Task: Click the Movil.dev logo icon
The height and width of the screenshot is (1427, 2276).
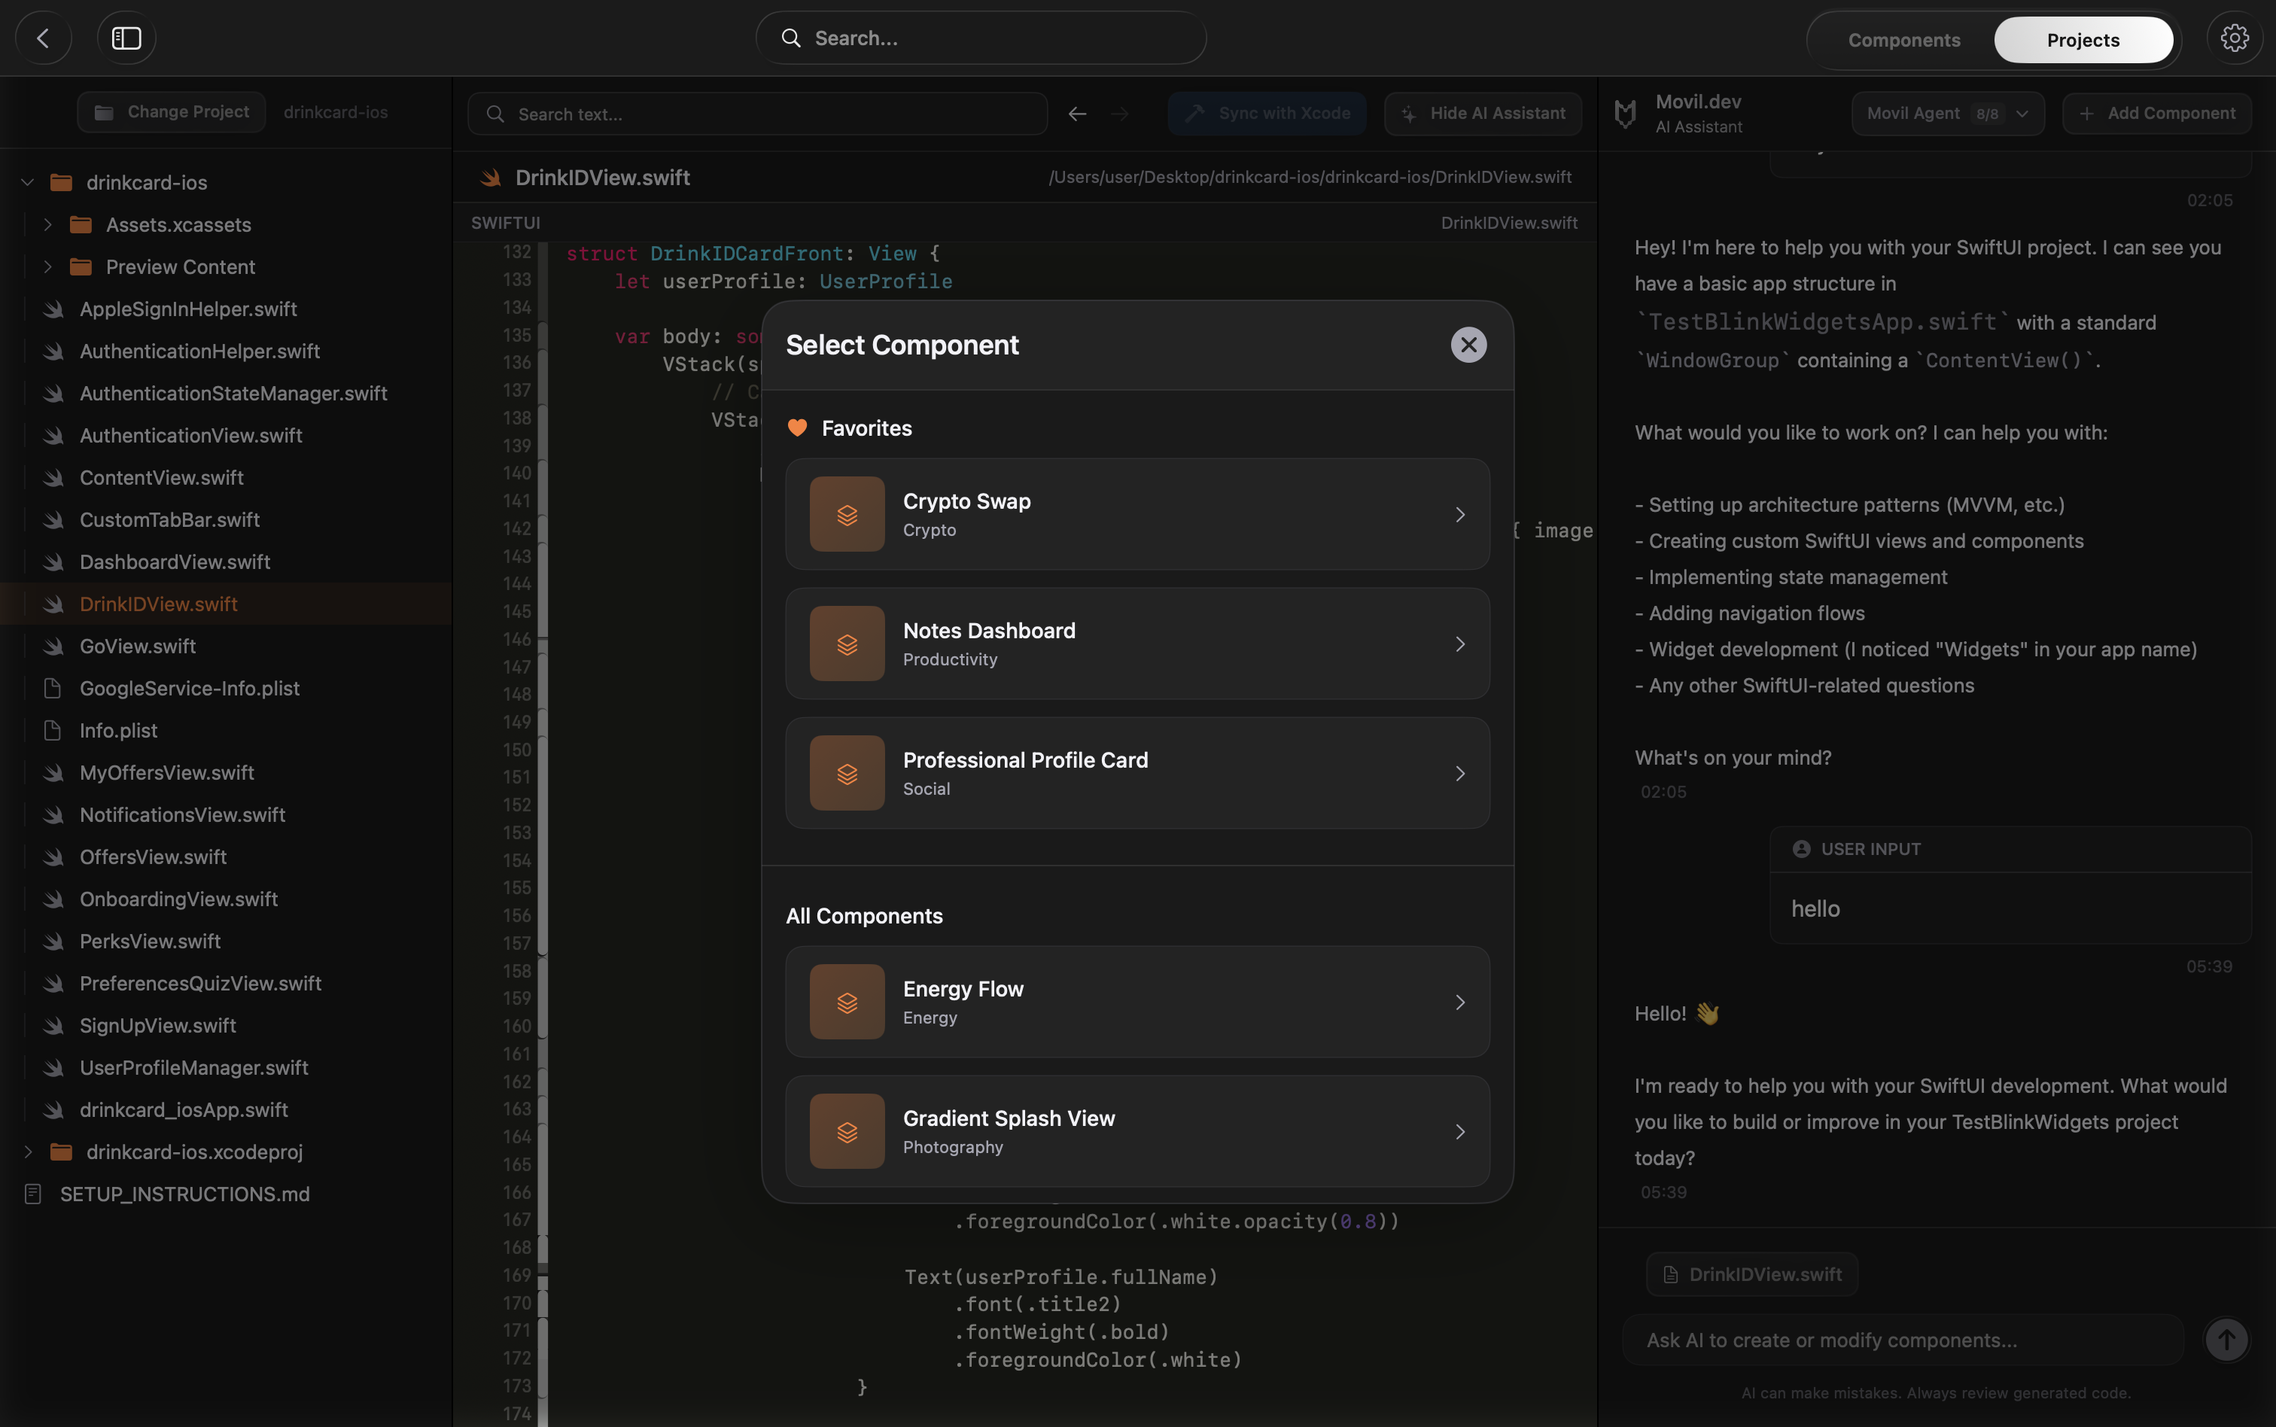Action: [1625, 112]
